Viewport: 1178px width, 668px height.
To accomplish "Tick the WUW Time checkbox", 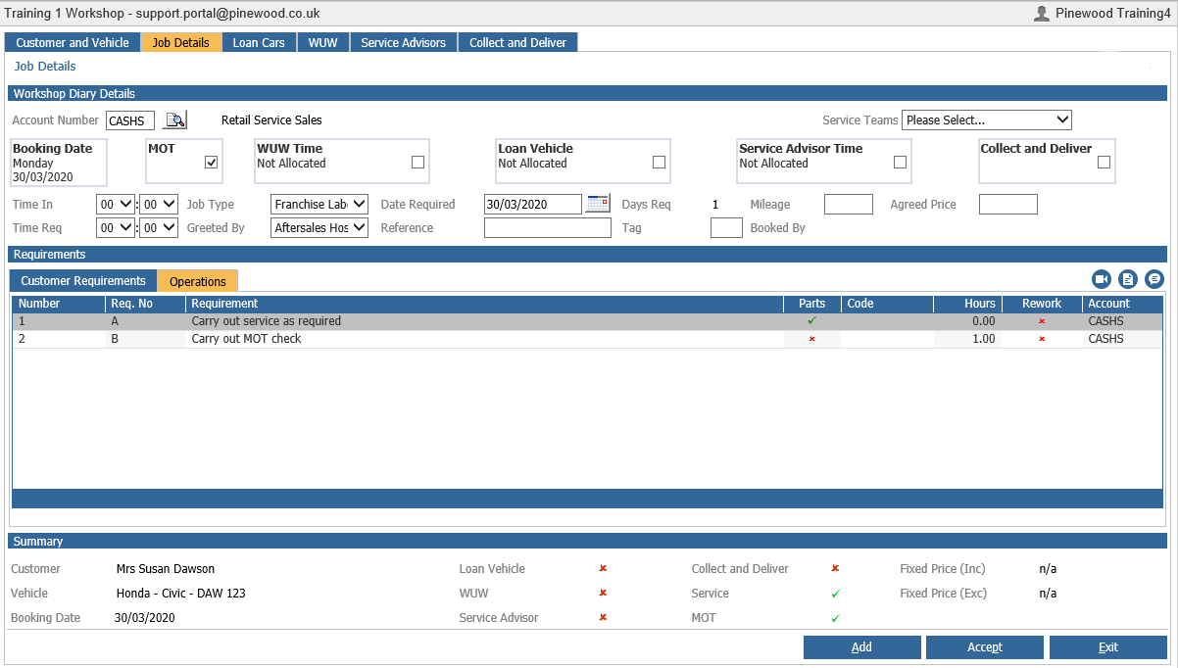I will tap(417, 163).
